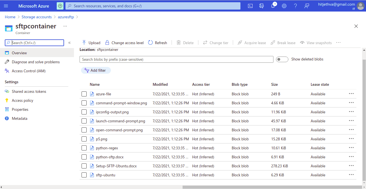Screen dimensions: 366x189
Task: Open the help question mark icon
Action: 295,6
